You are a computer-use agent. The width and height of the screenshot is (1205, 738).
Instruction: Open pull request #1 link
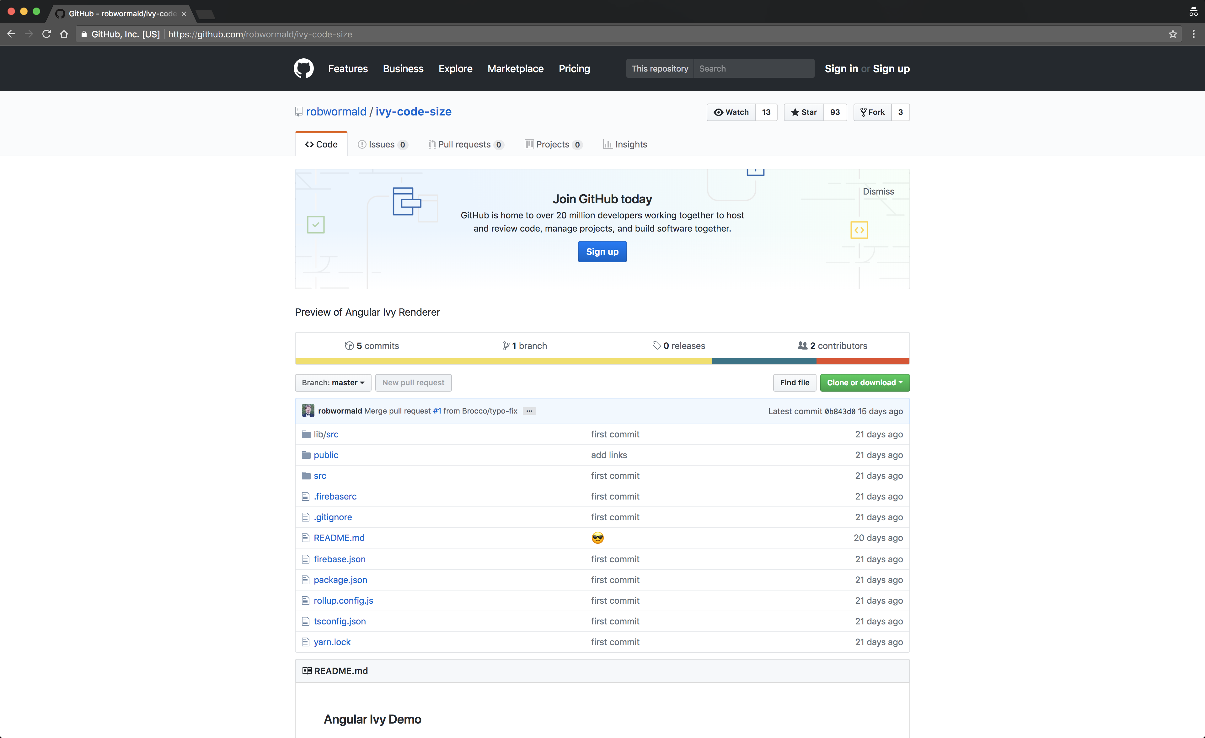[x=437, y=411]
